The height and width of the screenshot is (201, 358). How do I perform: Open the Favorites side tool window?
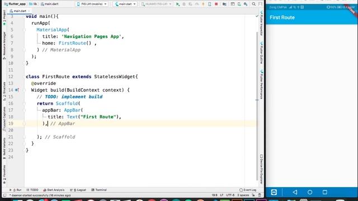4,174
